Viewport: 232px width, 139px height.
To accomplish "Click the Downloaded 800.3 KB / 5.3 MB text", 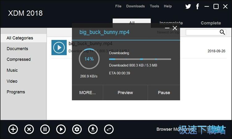I will coord(133,65).
